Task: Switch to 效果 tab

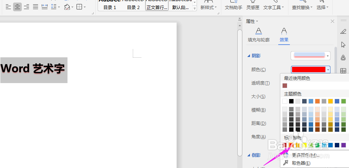Action: coord(284,35)
